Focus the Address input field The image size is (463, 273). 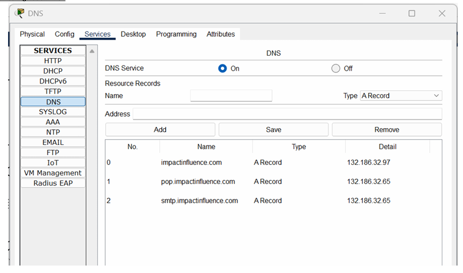tap(288, 114)
